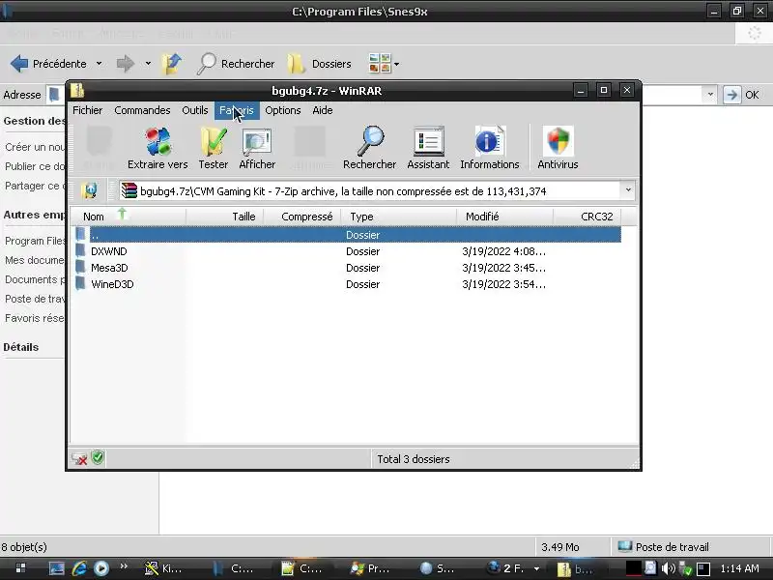Click Explorer's up-folder icon
Image resolution: width=773 pixels, height=580 pixels.
[x=172, y=64]
